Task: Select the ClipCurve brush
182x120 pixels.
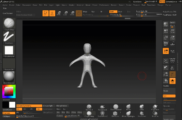Action: pyautogui.click(x=155, y=107)
